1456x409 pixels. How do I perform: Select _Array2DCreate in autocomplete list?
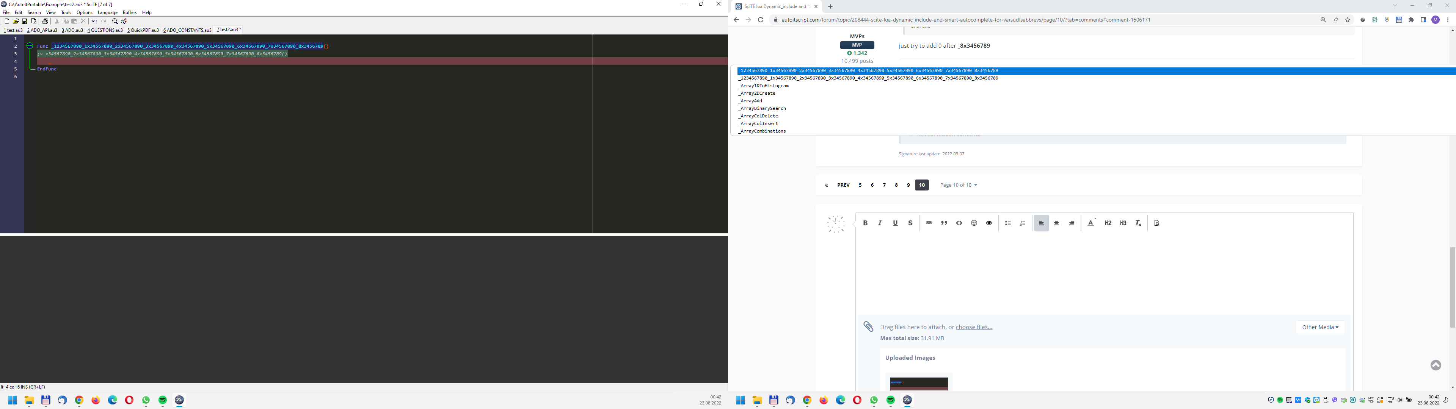[x=757, y=93]
